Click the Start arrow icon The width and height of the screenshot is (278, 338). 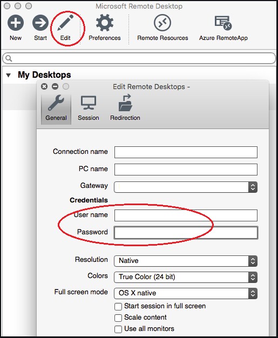click(40, 23)
